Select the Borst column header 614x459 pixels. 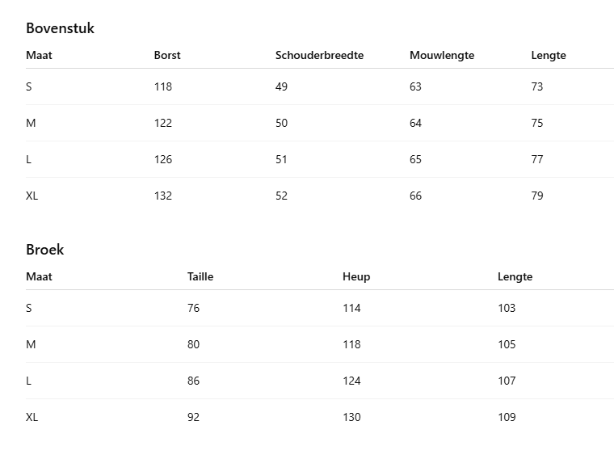(167, 56)
